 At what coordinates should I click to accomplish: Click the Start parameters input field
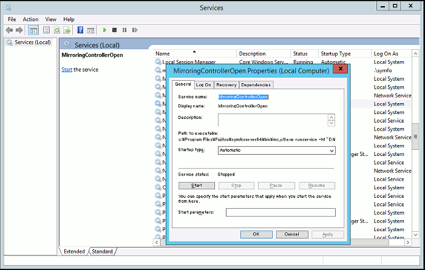coord(280,212)
